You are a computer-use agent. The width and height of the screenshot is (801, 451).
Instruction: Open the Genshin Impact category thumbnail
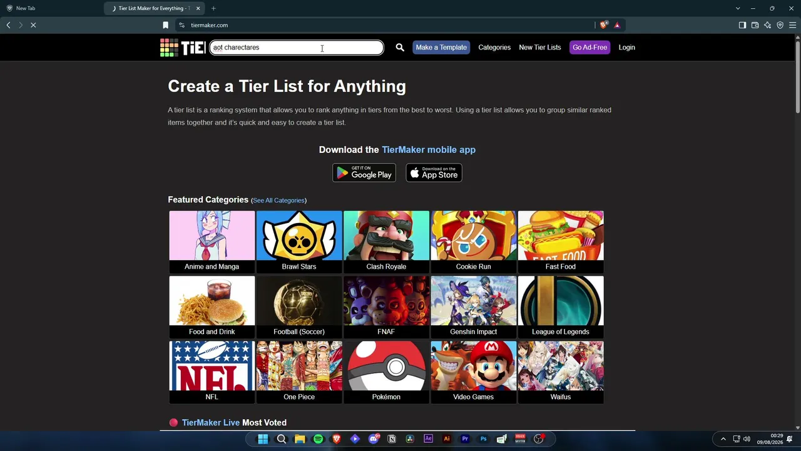474,307
